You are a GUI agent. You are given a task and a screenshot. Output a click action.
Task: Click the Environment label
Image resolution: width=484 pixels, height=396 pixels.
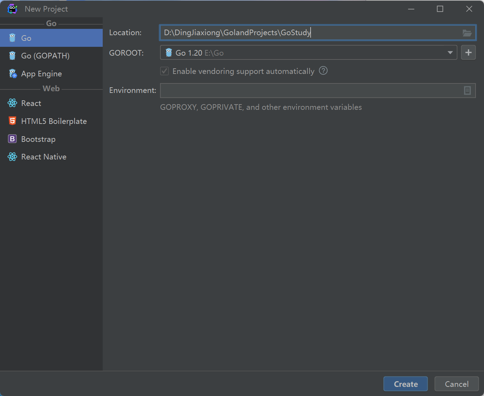point(133,90)
